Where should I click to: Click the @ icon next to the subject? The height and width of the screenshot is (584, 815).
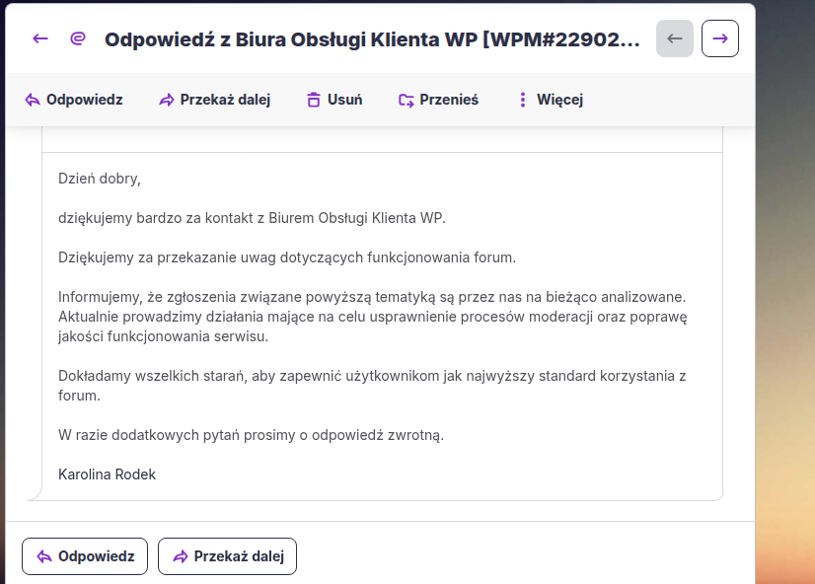click(78, 38)
